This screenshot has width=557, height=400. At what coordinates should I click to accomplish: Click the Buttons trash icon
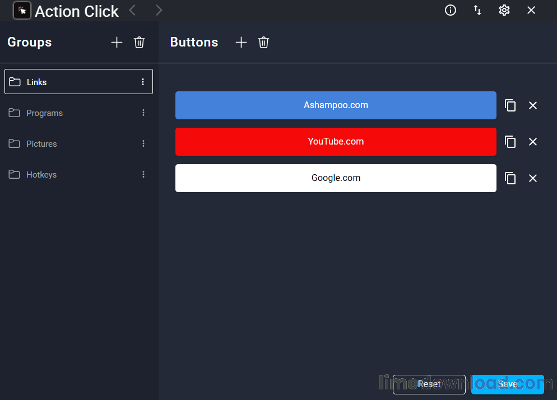(x=263, y=42)
